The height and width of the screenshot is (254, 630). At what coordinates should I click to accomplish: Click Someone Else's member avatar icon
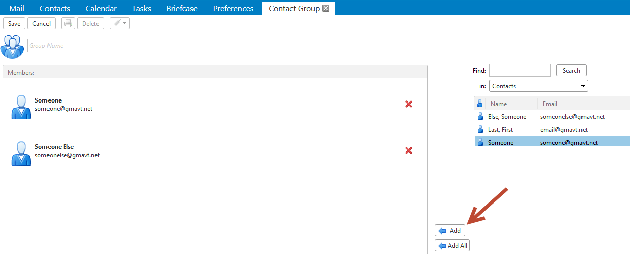[x=21, y=153]
